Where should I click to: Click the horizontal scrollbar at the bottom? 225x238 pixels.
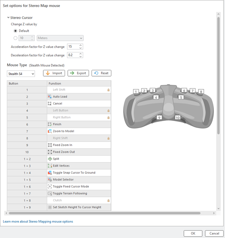coord(105,213)
